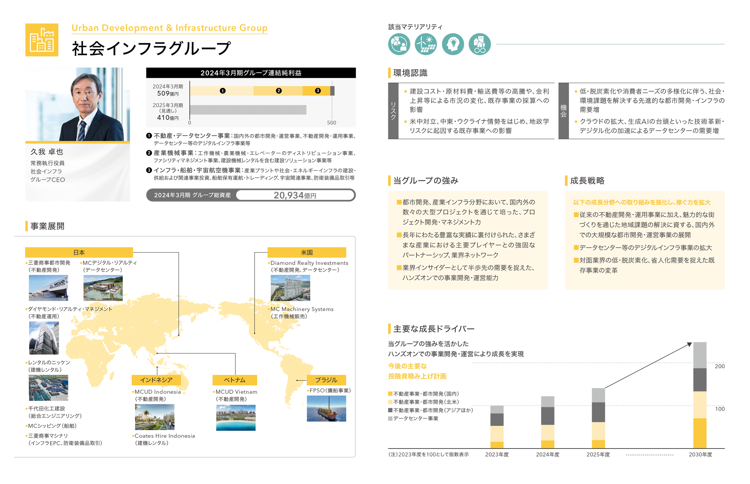
Task: Open the レンタルのニッケン equipment yard photo
Action: coord(48,388)
